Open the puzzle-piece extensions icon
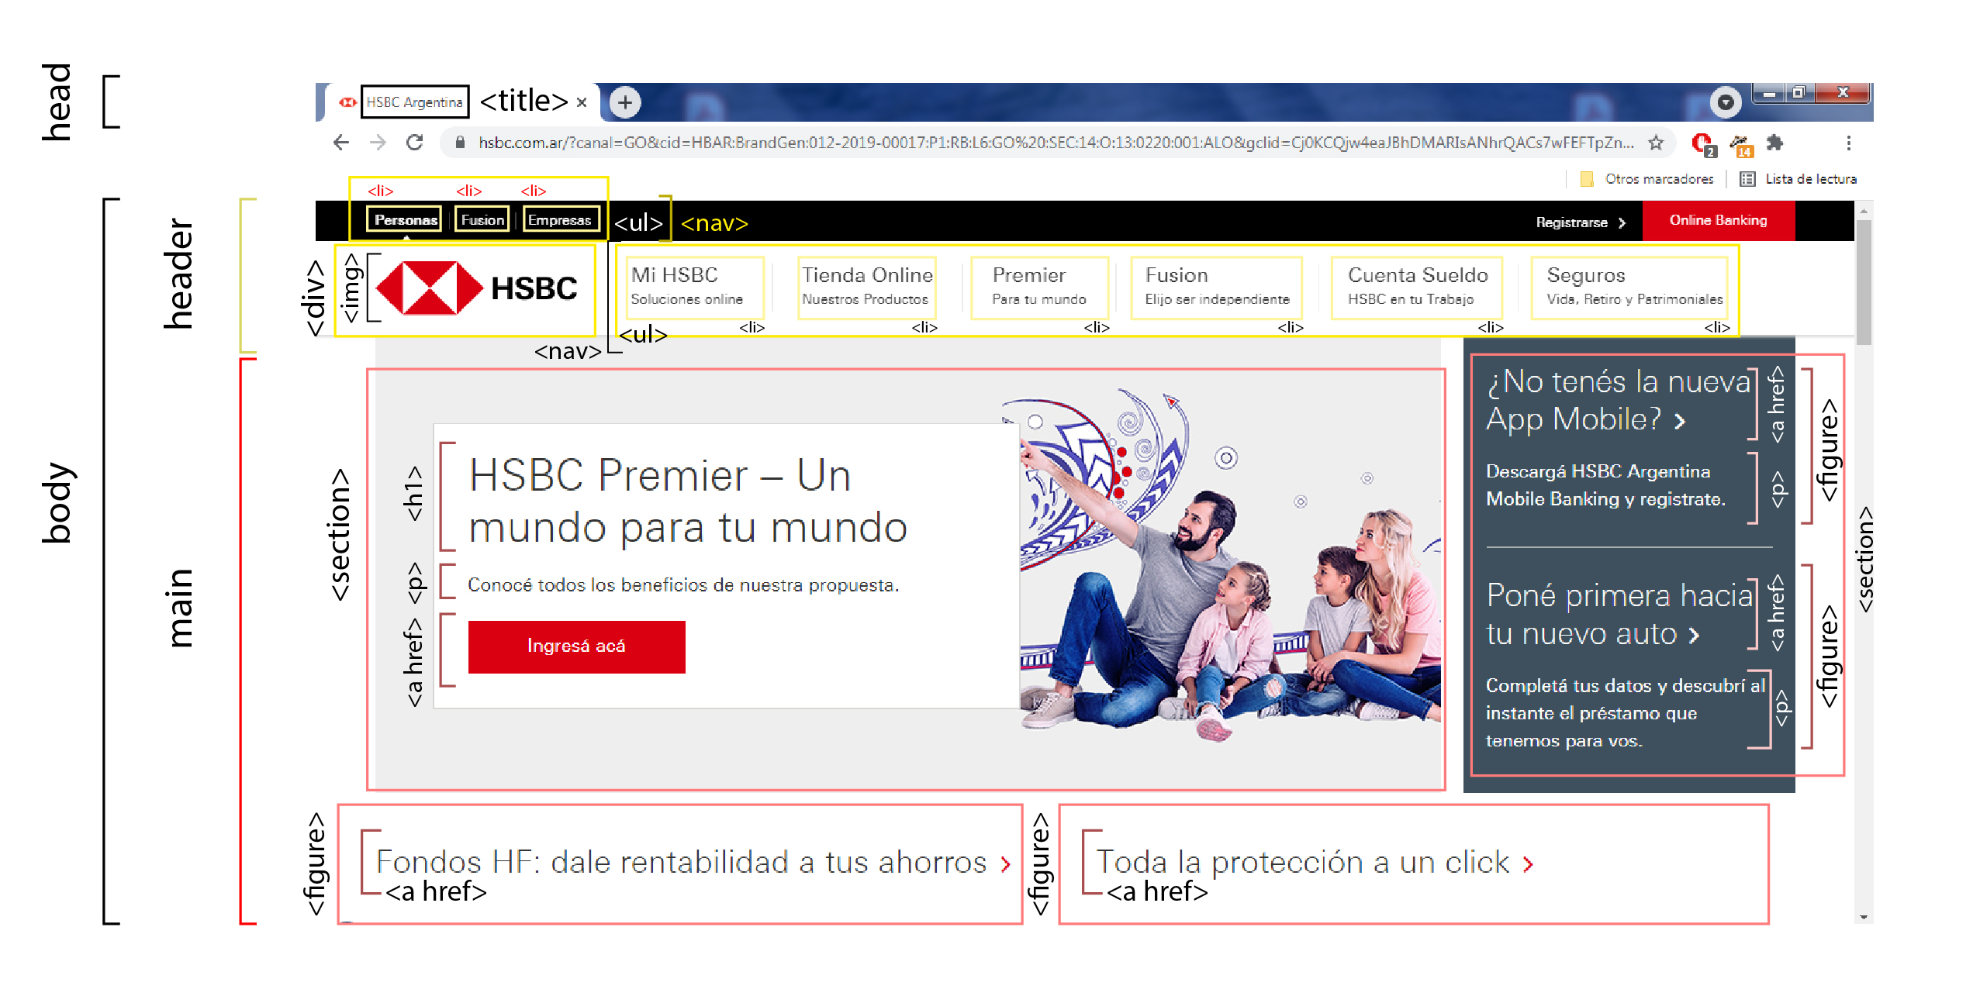This screenshot has height=1003, width=1980. coord(1774,143)
